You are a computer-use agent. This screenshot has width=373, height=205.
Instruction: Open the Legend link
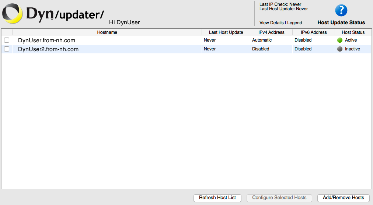pos(294,23)
